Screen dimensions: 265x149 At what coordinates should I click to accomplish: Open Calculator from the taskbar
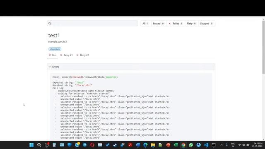point(54,145)
